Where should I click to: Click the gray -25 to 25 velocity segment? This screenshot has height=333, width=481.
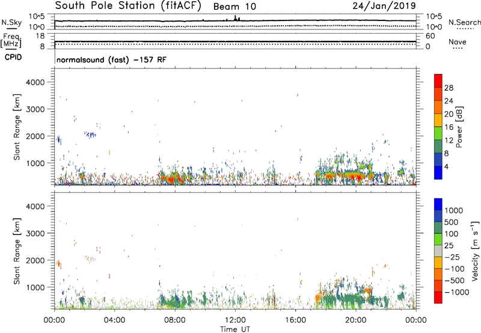tap(438, 251)
